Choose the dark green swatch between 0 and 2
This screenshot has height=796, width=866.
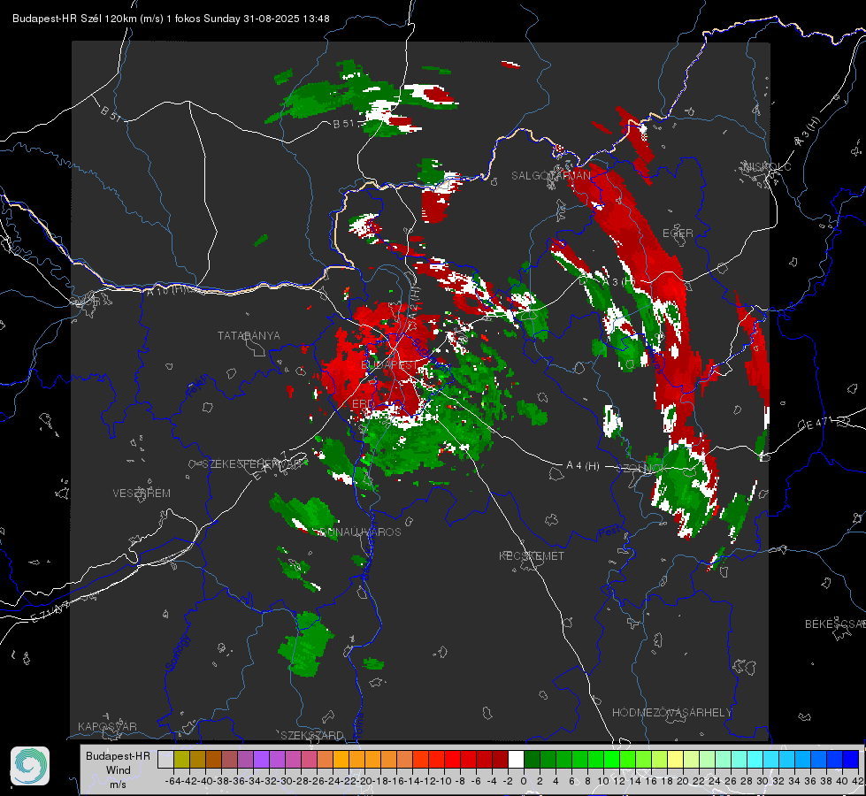click(x=532, y=759)
